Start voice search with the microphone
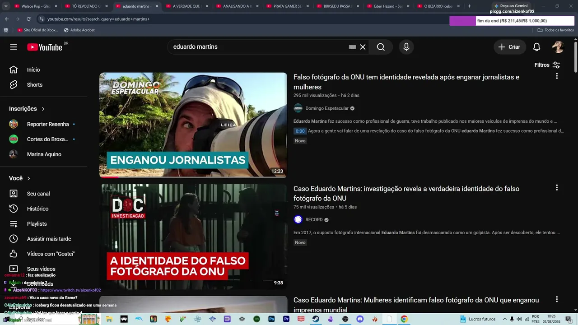Viewport: 578px width, 325px height. (406, 47)
